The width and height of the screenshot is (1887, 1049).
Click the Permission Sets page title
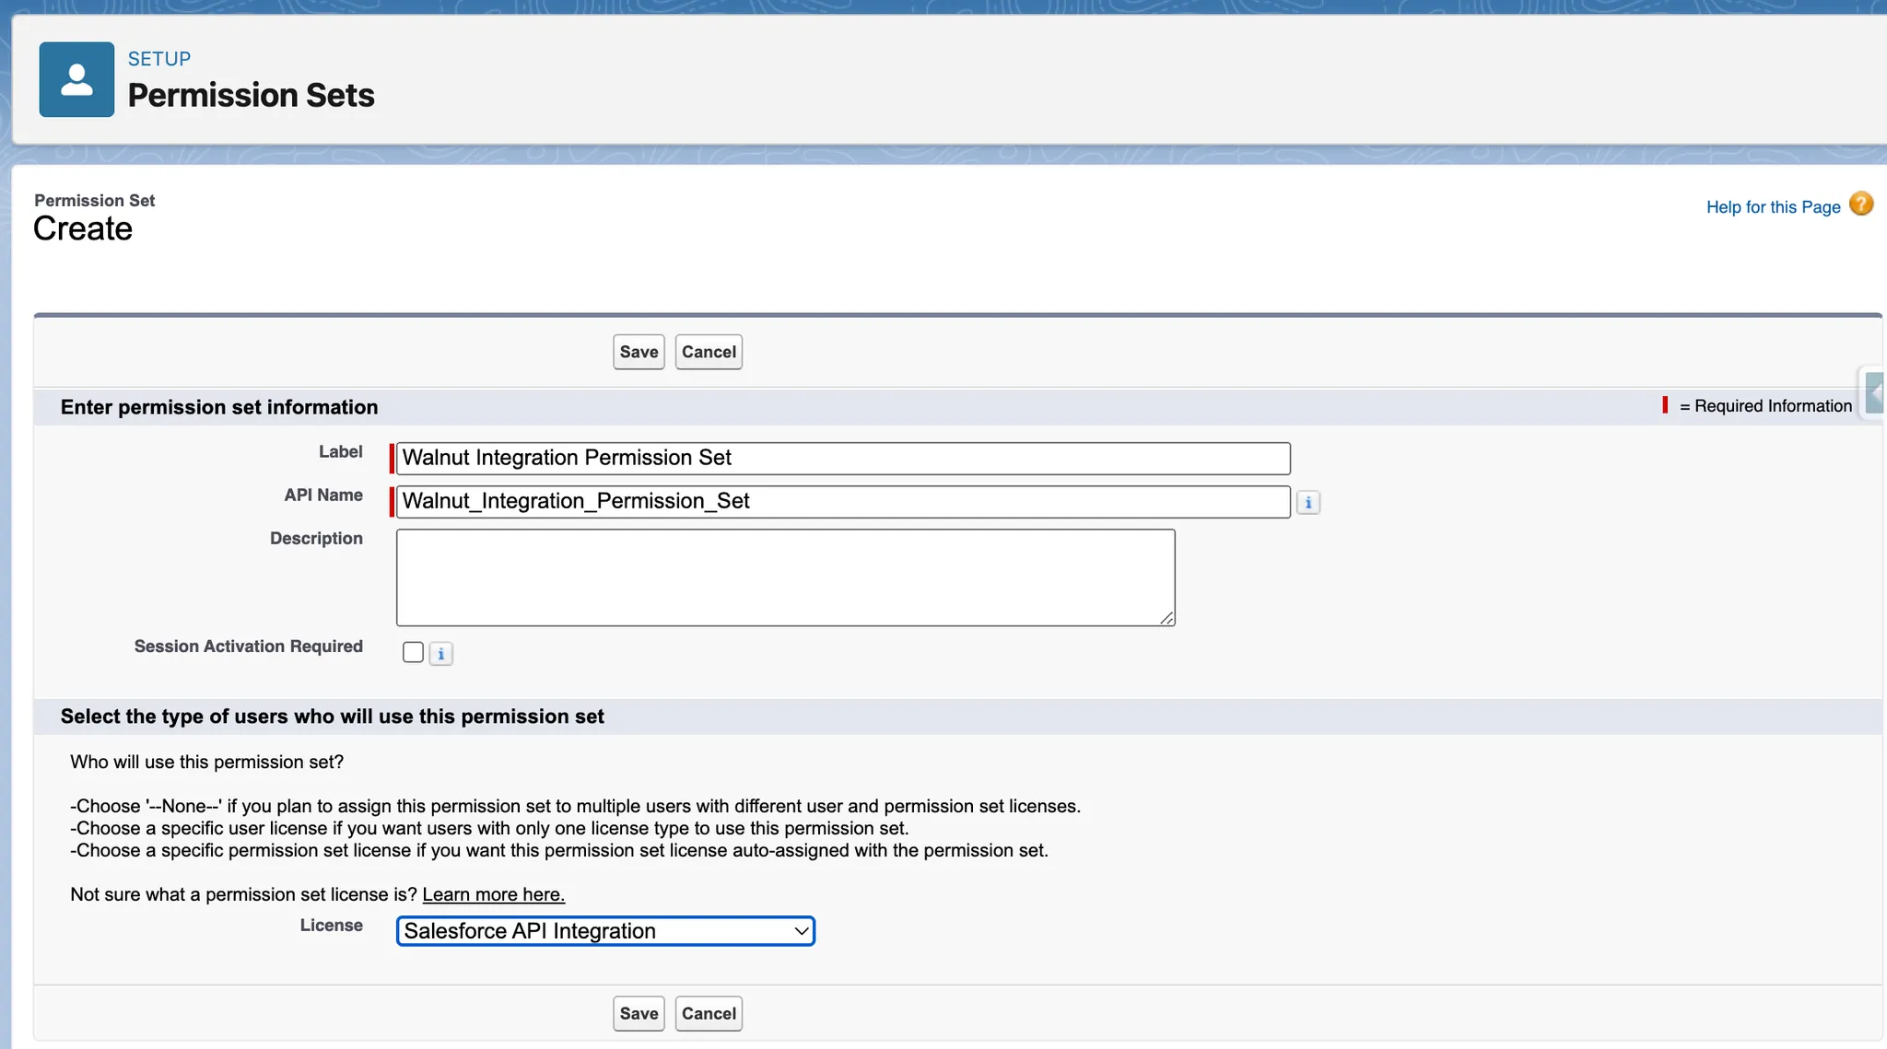pyautogui.click(x=252, y=95)
